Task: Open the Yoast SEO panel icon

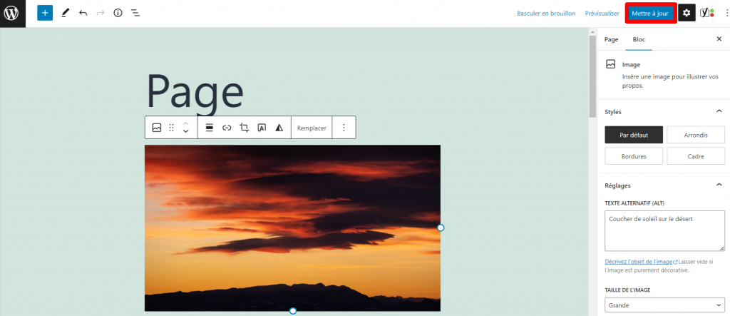Action: coord(706,13)
